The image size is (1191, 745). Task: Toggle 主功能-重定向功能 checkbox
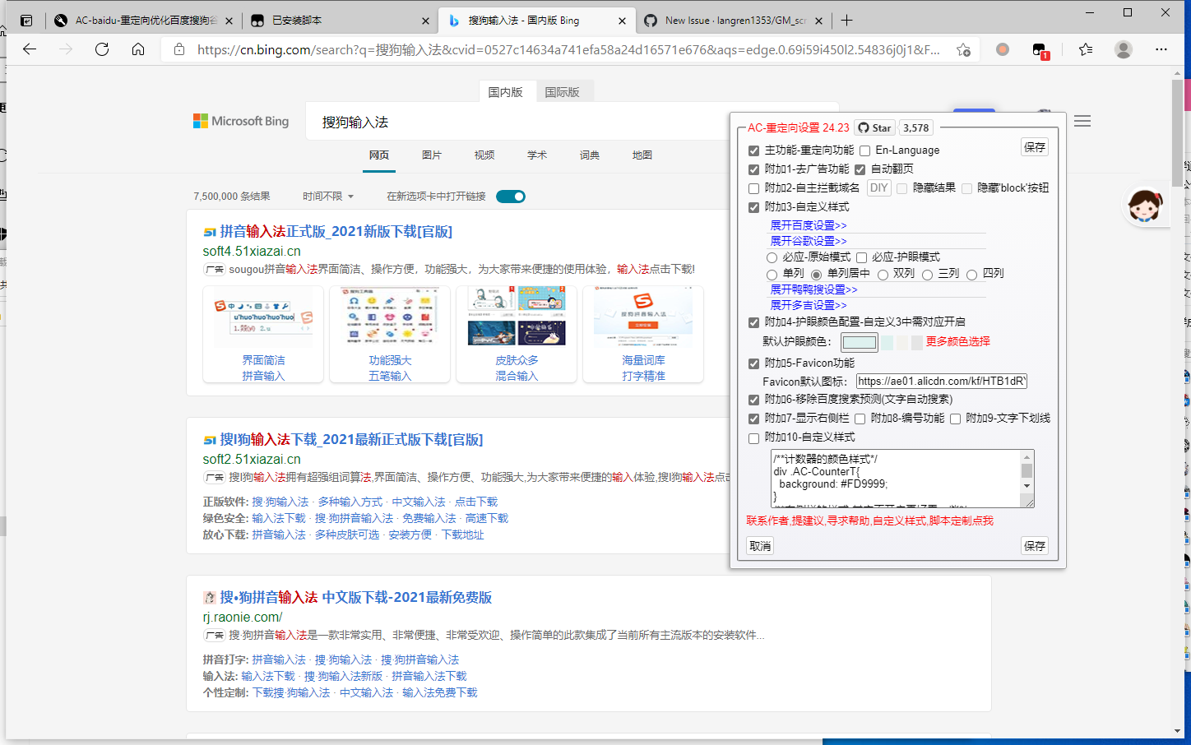[753, 150]
